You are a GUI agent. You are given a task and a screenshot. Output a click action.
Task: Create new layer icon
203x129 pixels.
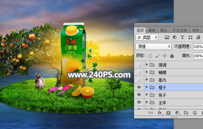(x=195, y=113)
